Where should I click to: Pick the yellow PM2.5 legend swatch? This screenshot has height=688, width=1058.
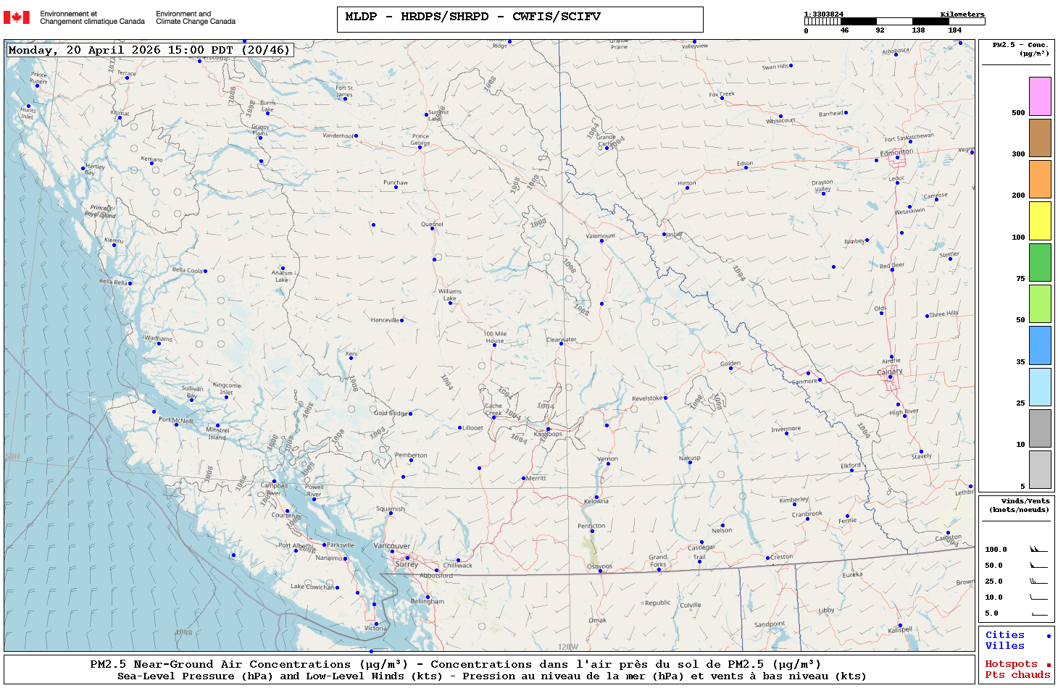tap(1040, 221)
